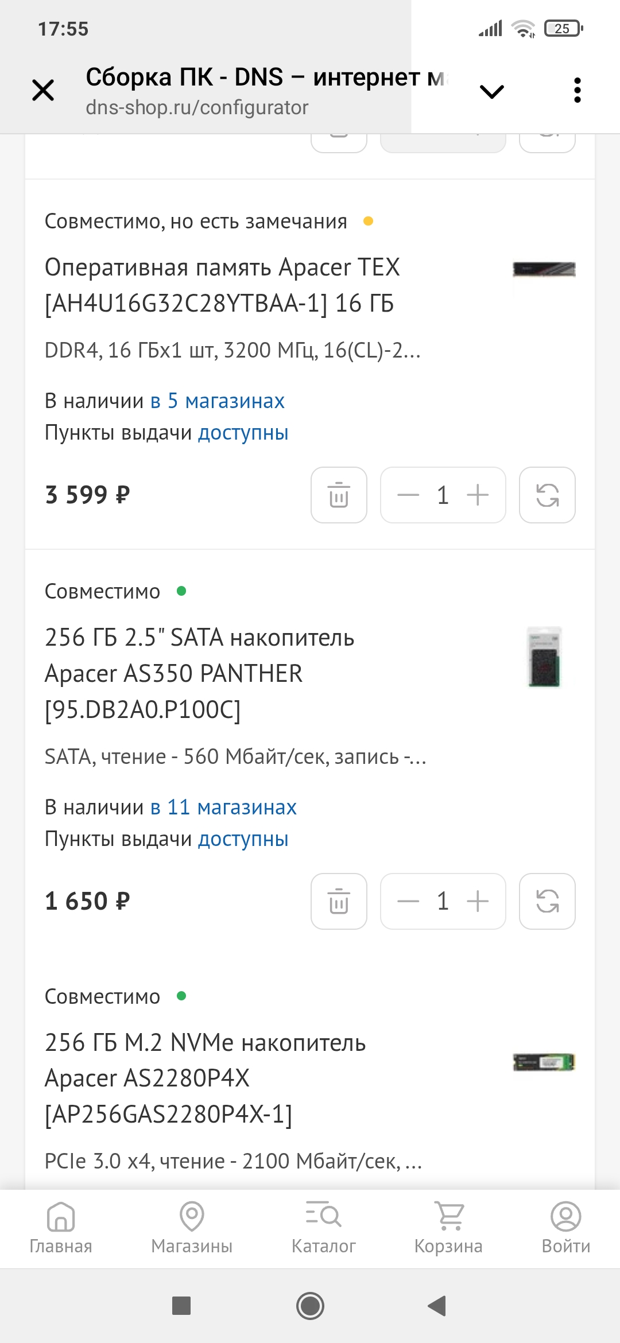Image resolution: width=620 pixels, height=1343 pixels.
Task: Expand the page title chevron dropdown
Action: click(x=491, y=91)
